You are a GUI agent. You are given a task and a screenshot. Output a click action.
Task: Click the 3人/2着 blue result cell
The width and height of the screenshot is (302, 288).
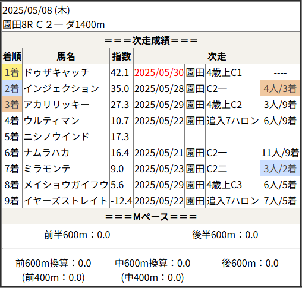coord(280,169)
